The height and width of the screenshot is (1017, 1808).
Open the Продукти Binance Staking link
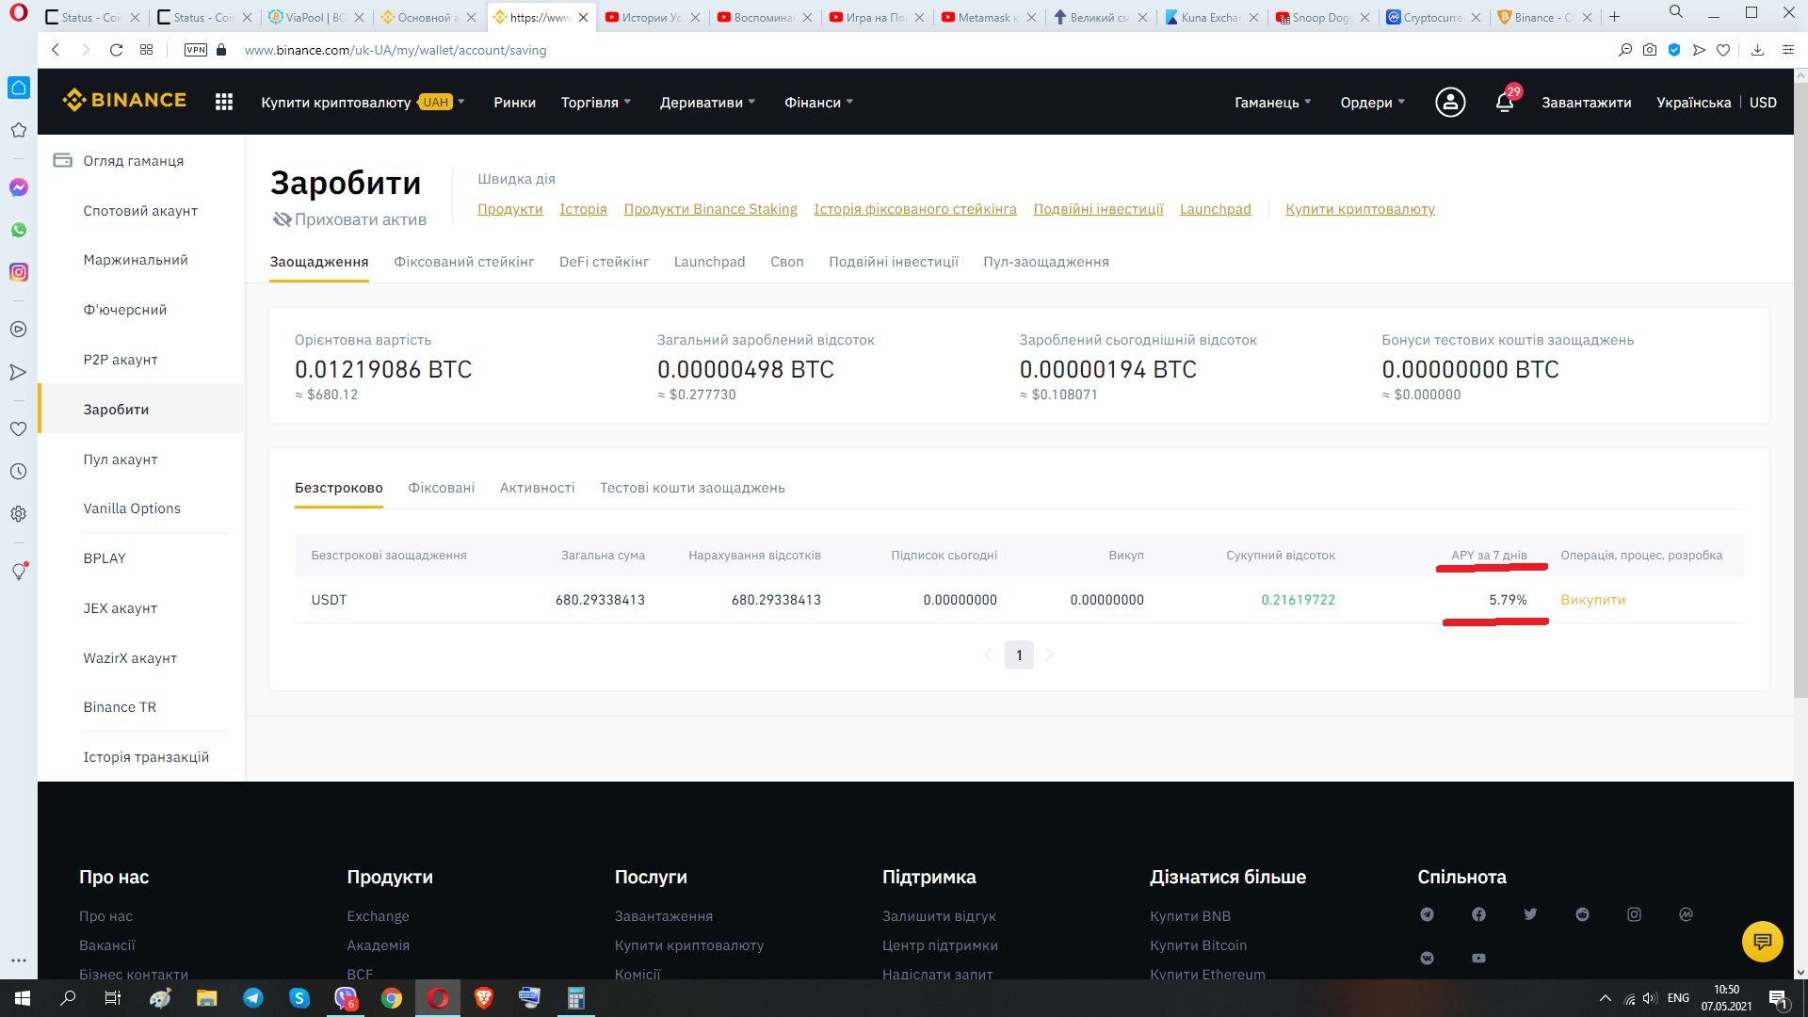(x=710, y=209)
